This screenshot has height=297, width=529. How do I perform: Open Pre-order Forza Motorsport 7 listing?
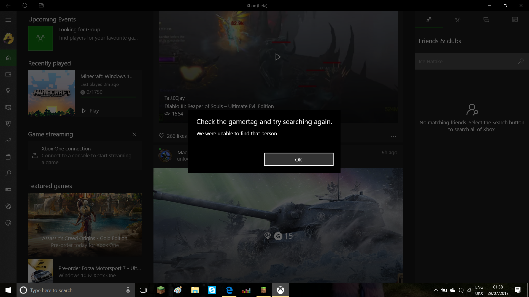85,271
